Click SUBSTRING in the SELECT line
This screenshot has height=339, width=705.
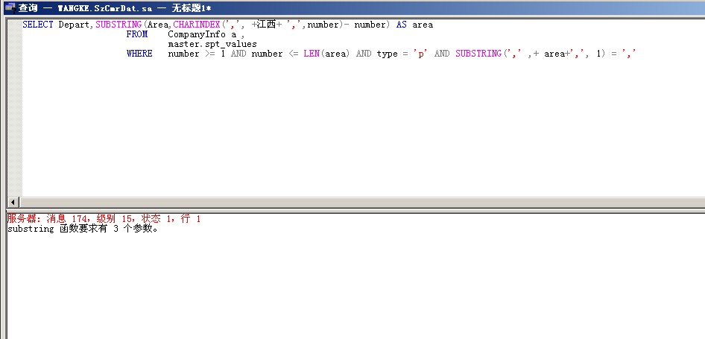(118, 25)
